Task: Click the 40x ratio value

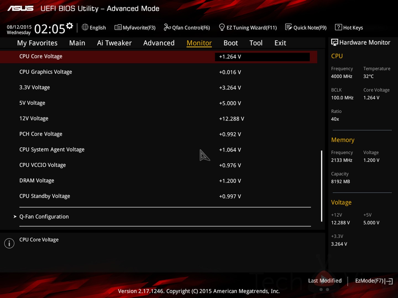Action: coord(335,119)
